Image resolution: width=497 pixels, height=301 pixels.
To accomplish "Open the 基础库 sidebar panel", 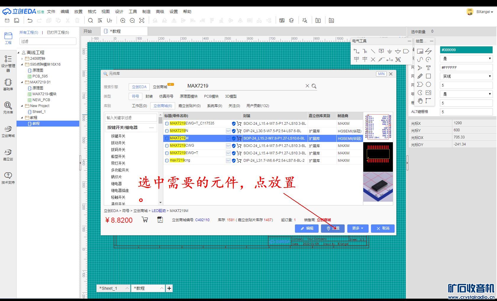I will [x=8, y=85].
